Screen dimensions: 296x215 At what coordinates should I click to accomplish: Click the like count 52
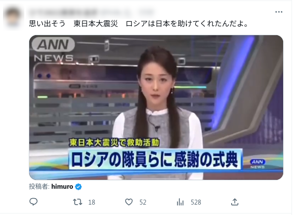(143, 202)
